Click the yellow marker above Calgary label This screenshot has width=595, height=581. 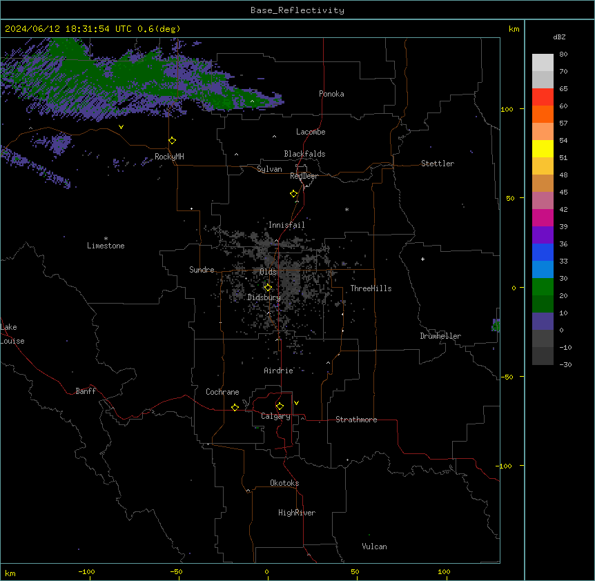(x=280, y=406)
